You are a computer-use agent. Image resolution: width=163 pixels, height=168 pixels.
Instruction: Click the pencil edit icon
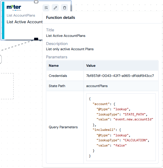tap(55, 8)
